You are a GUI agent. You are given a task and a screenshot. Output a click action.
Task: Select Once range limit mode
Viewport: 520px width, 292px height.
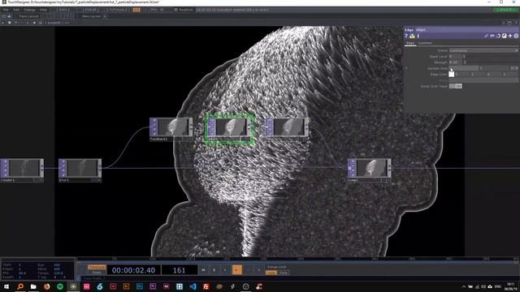pyautogui.click(x=284, y=273)
